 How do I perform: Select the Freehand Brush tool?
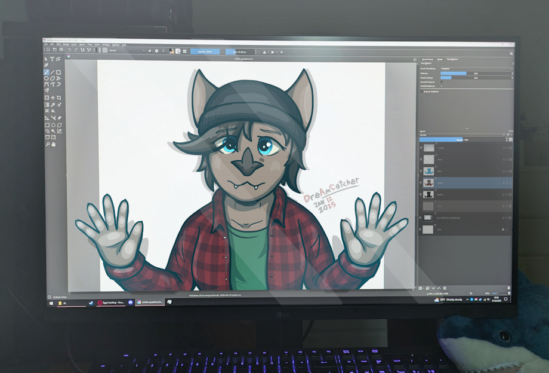[x=46, y=72]
